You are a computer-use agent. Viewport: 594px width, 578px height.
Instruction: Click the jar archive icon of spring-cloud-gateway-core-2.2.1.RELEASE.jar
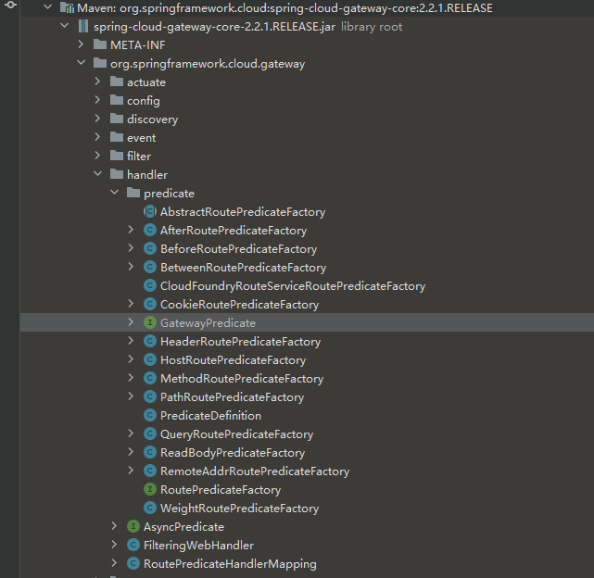[83, 26]
